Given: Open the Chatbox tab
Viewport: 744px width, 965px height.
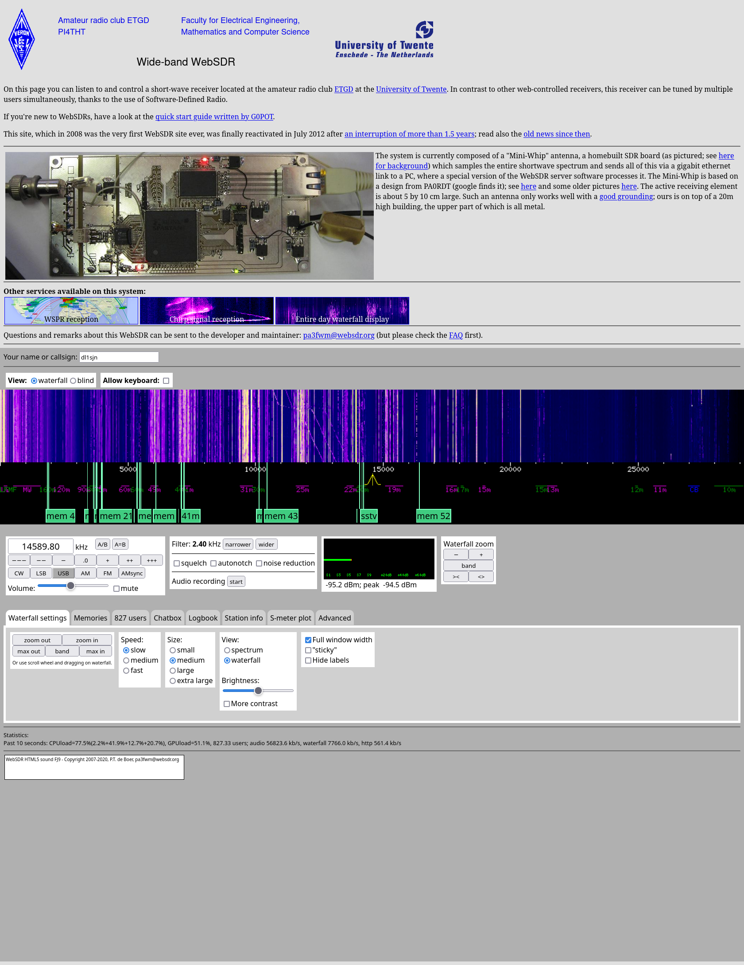Looking at the screenshot, I should pyautogui.click(x=167, y=618).
